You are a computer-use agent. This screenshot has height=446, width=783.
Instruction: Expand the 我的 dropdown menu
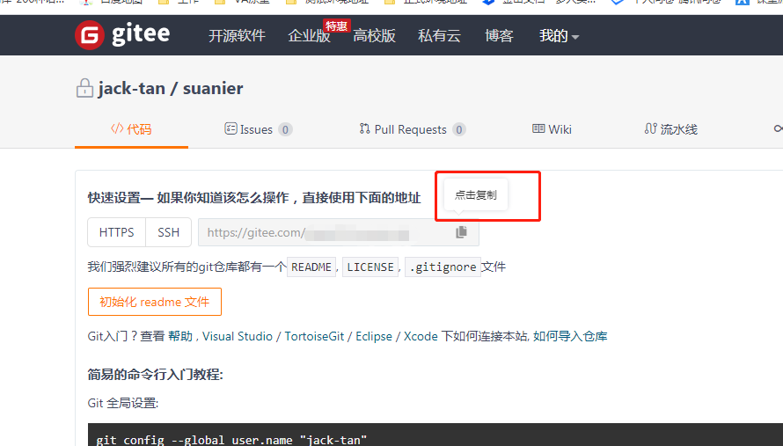click(559, 35)
